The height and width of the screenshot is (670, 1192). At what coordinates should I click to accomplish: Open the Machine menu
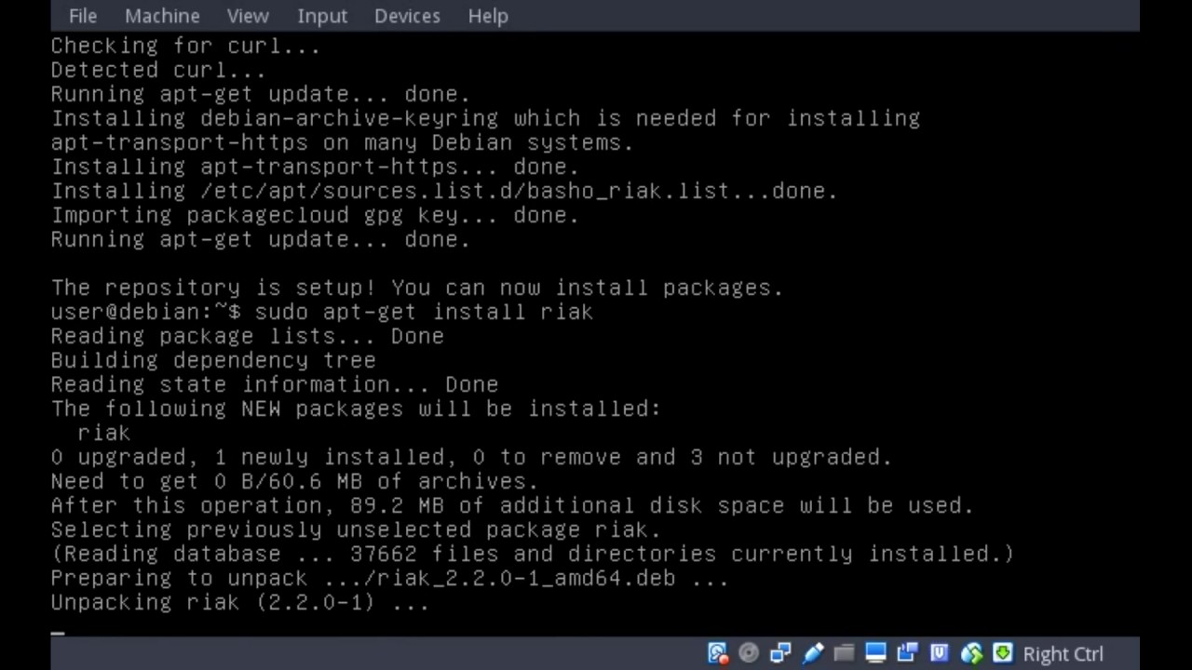(x=162, y=16)
